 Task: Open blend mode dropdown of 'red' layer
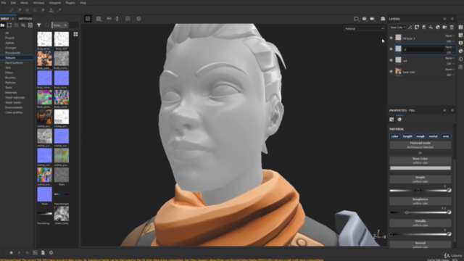(449, 58)
